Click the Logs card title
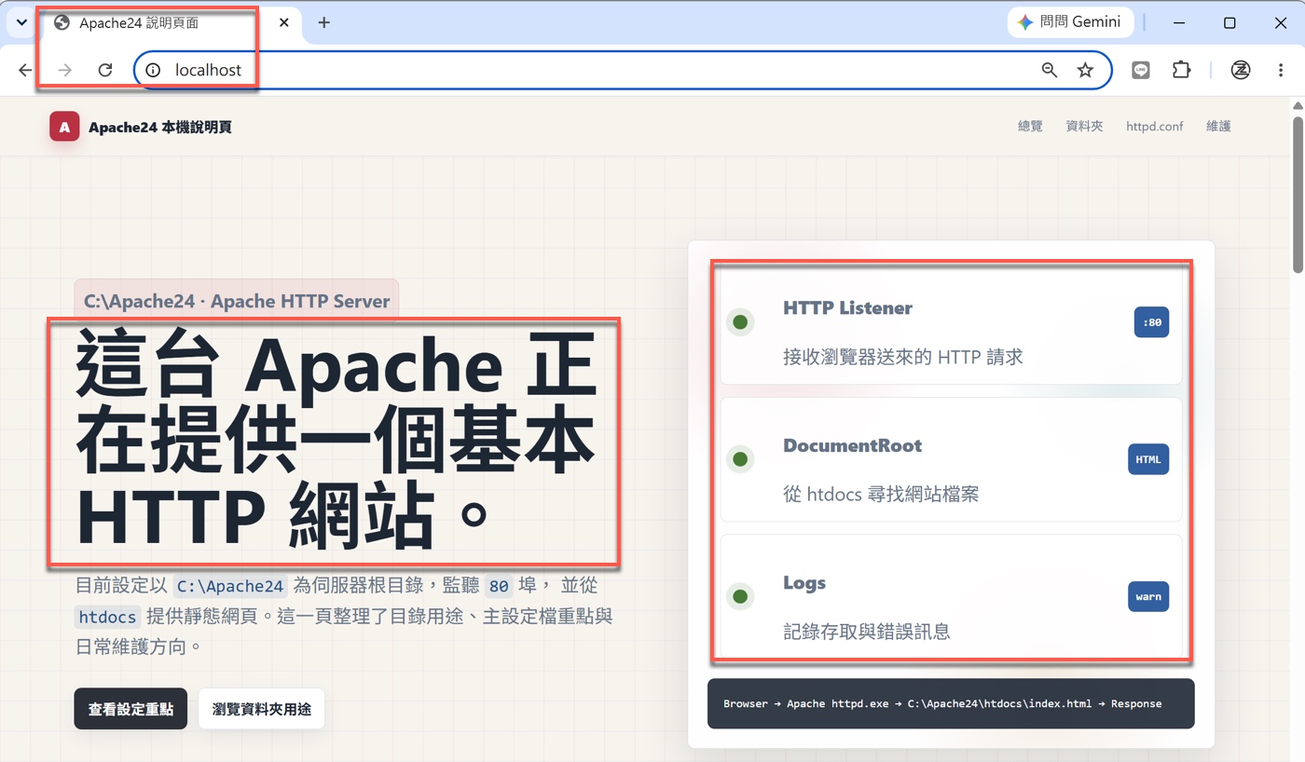 point(804,583)
